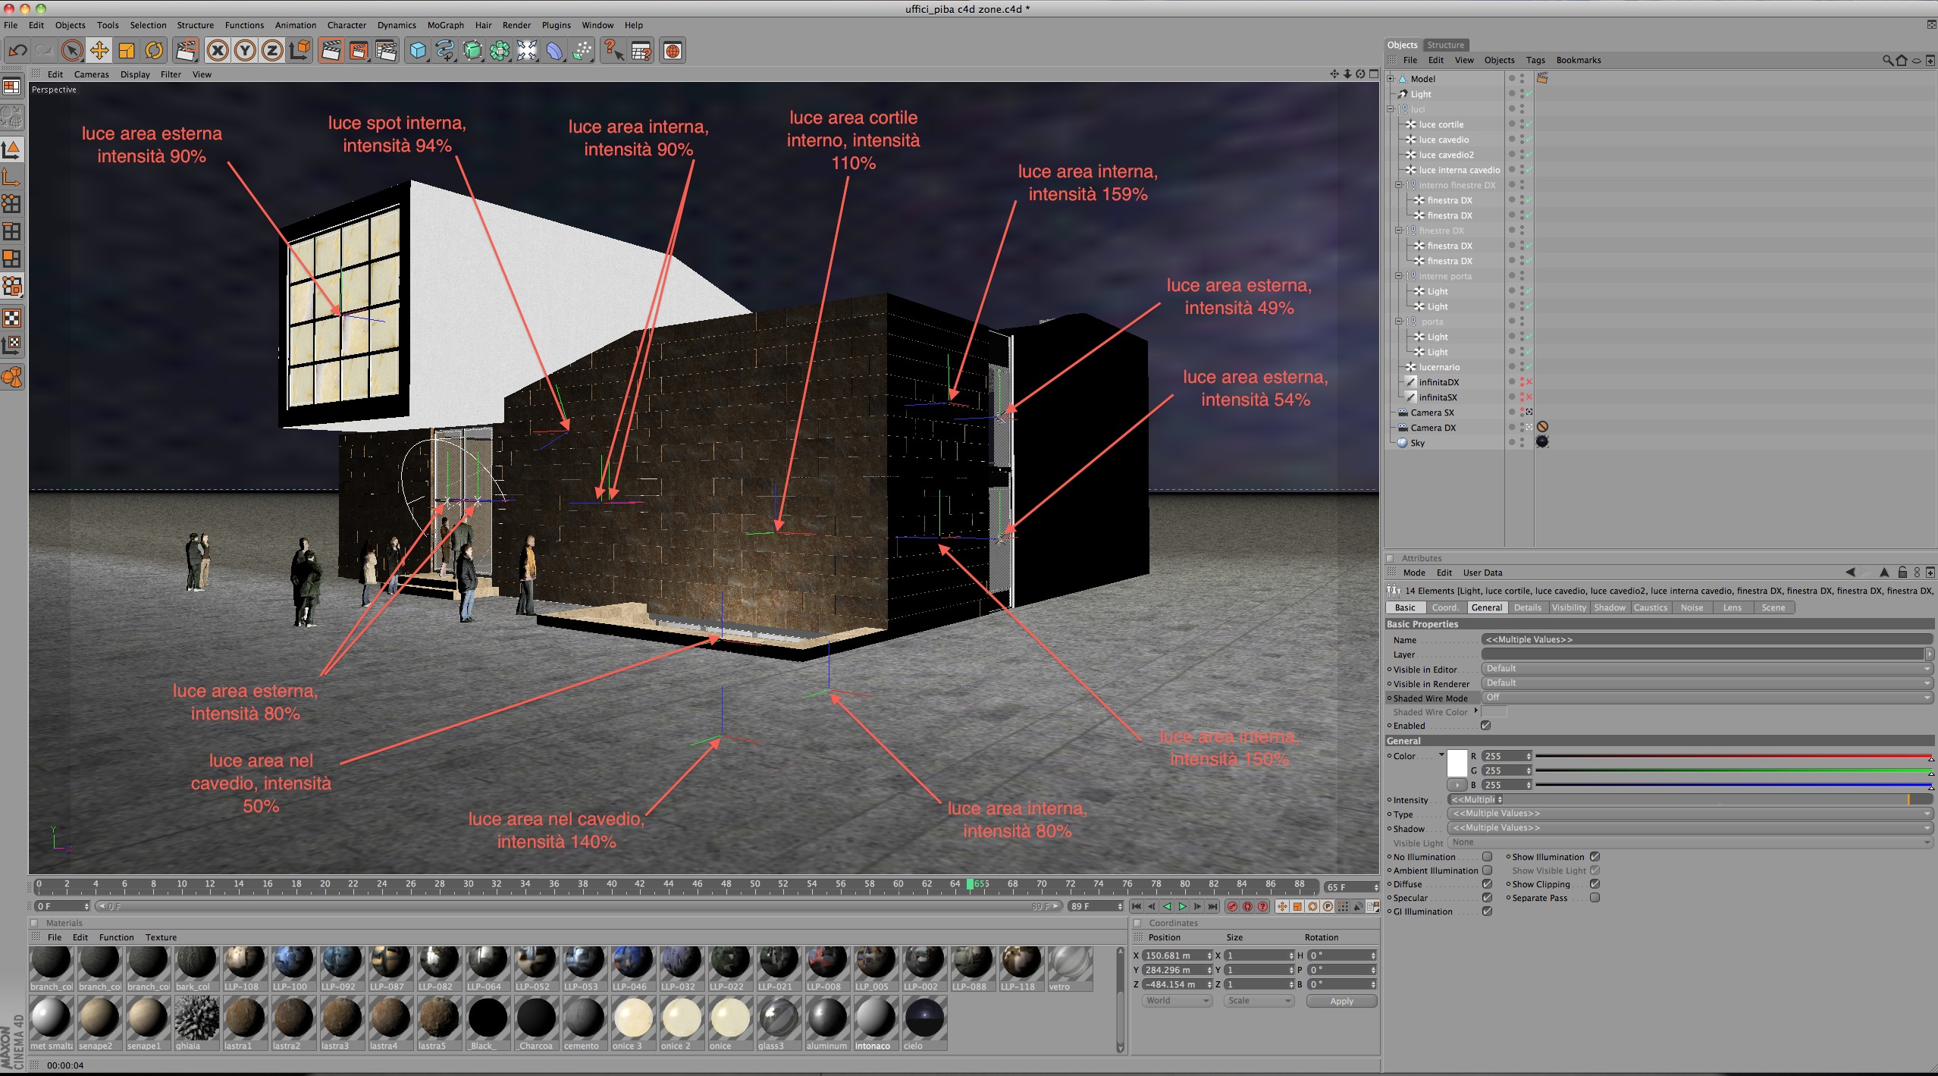Click Render Active View clapperboard icon
Image resolution: width=1938 pixels, height=1076 pixels.
(331, 51)
